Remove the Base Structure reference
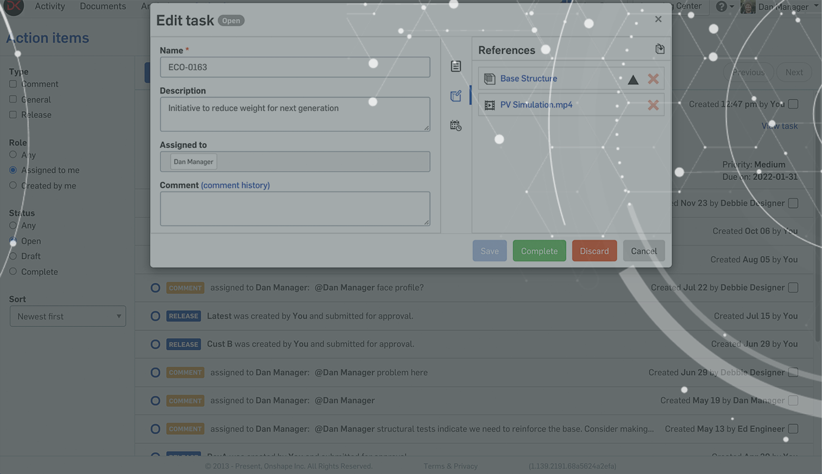Image resolution: width=822 pixels, height=474 pixels. (653, 79)
